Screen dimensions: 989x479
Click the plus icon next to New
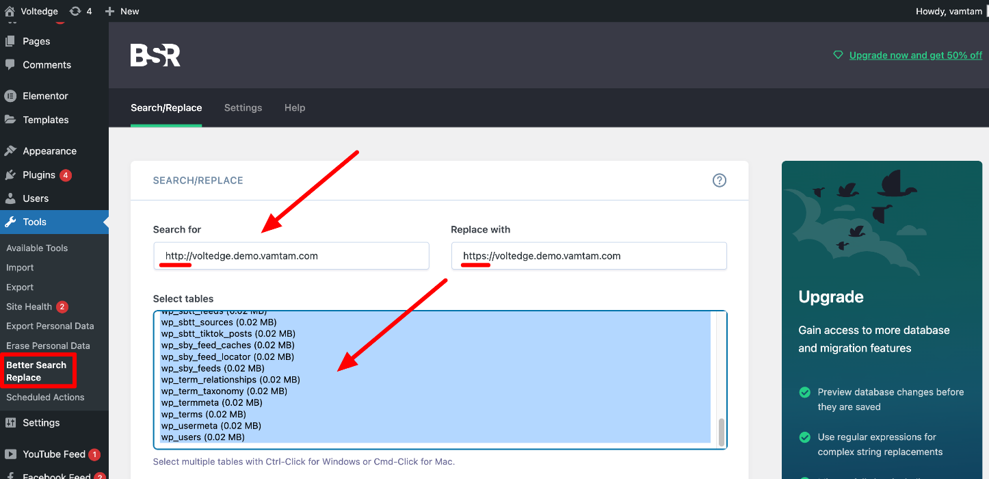pos(109,11)
